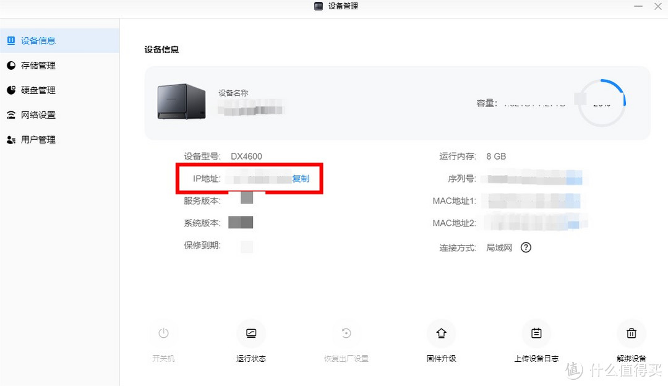Click the blurred device name field

[251, 111]
